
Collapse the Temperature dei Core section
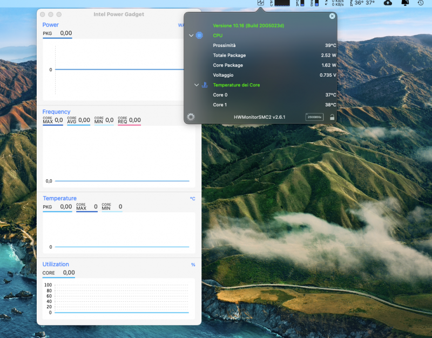click(197, 85)
